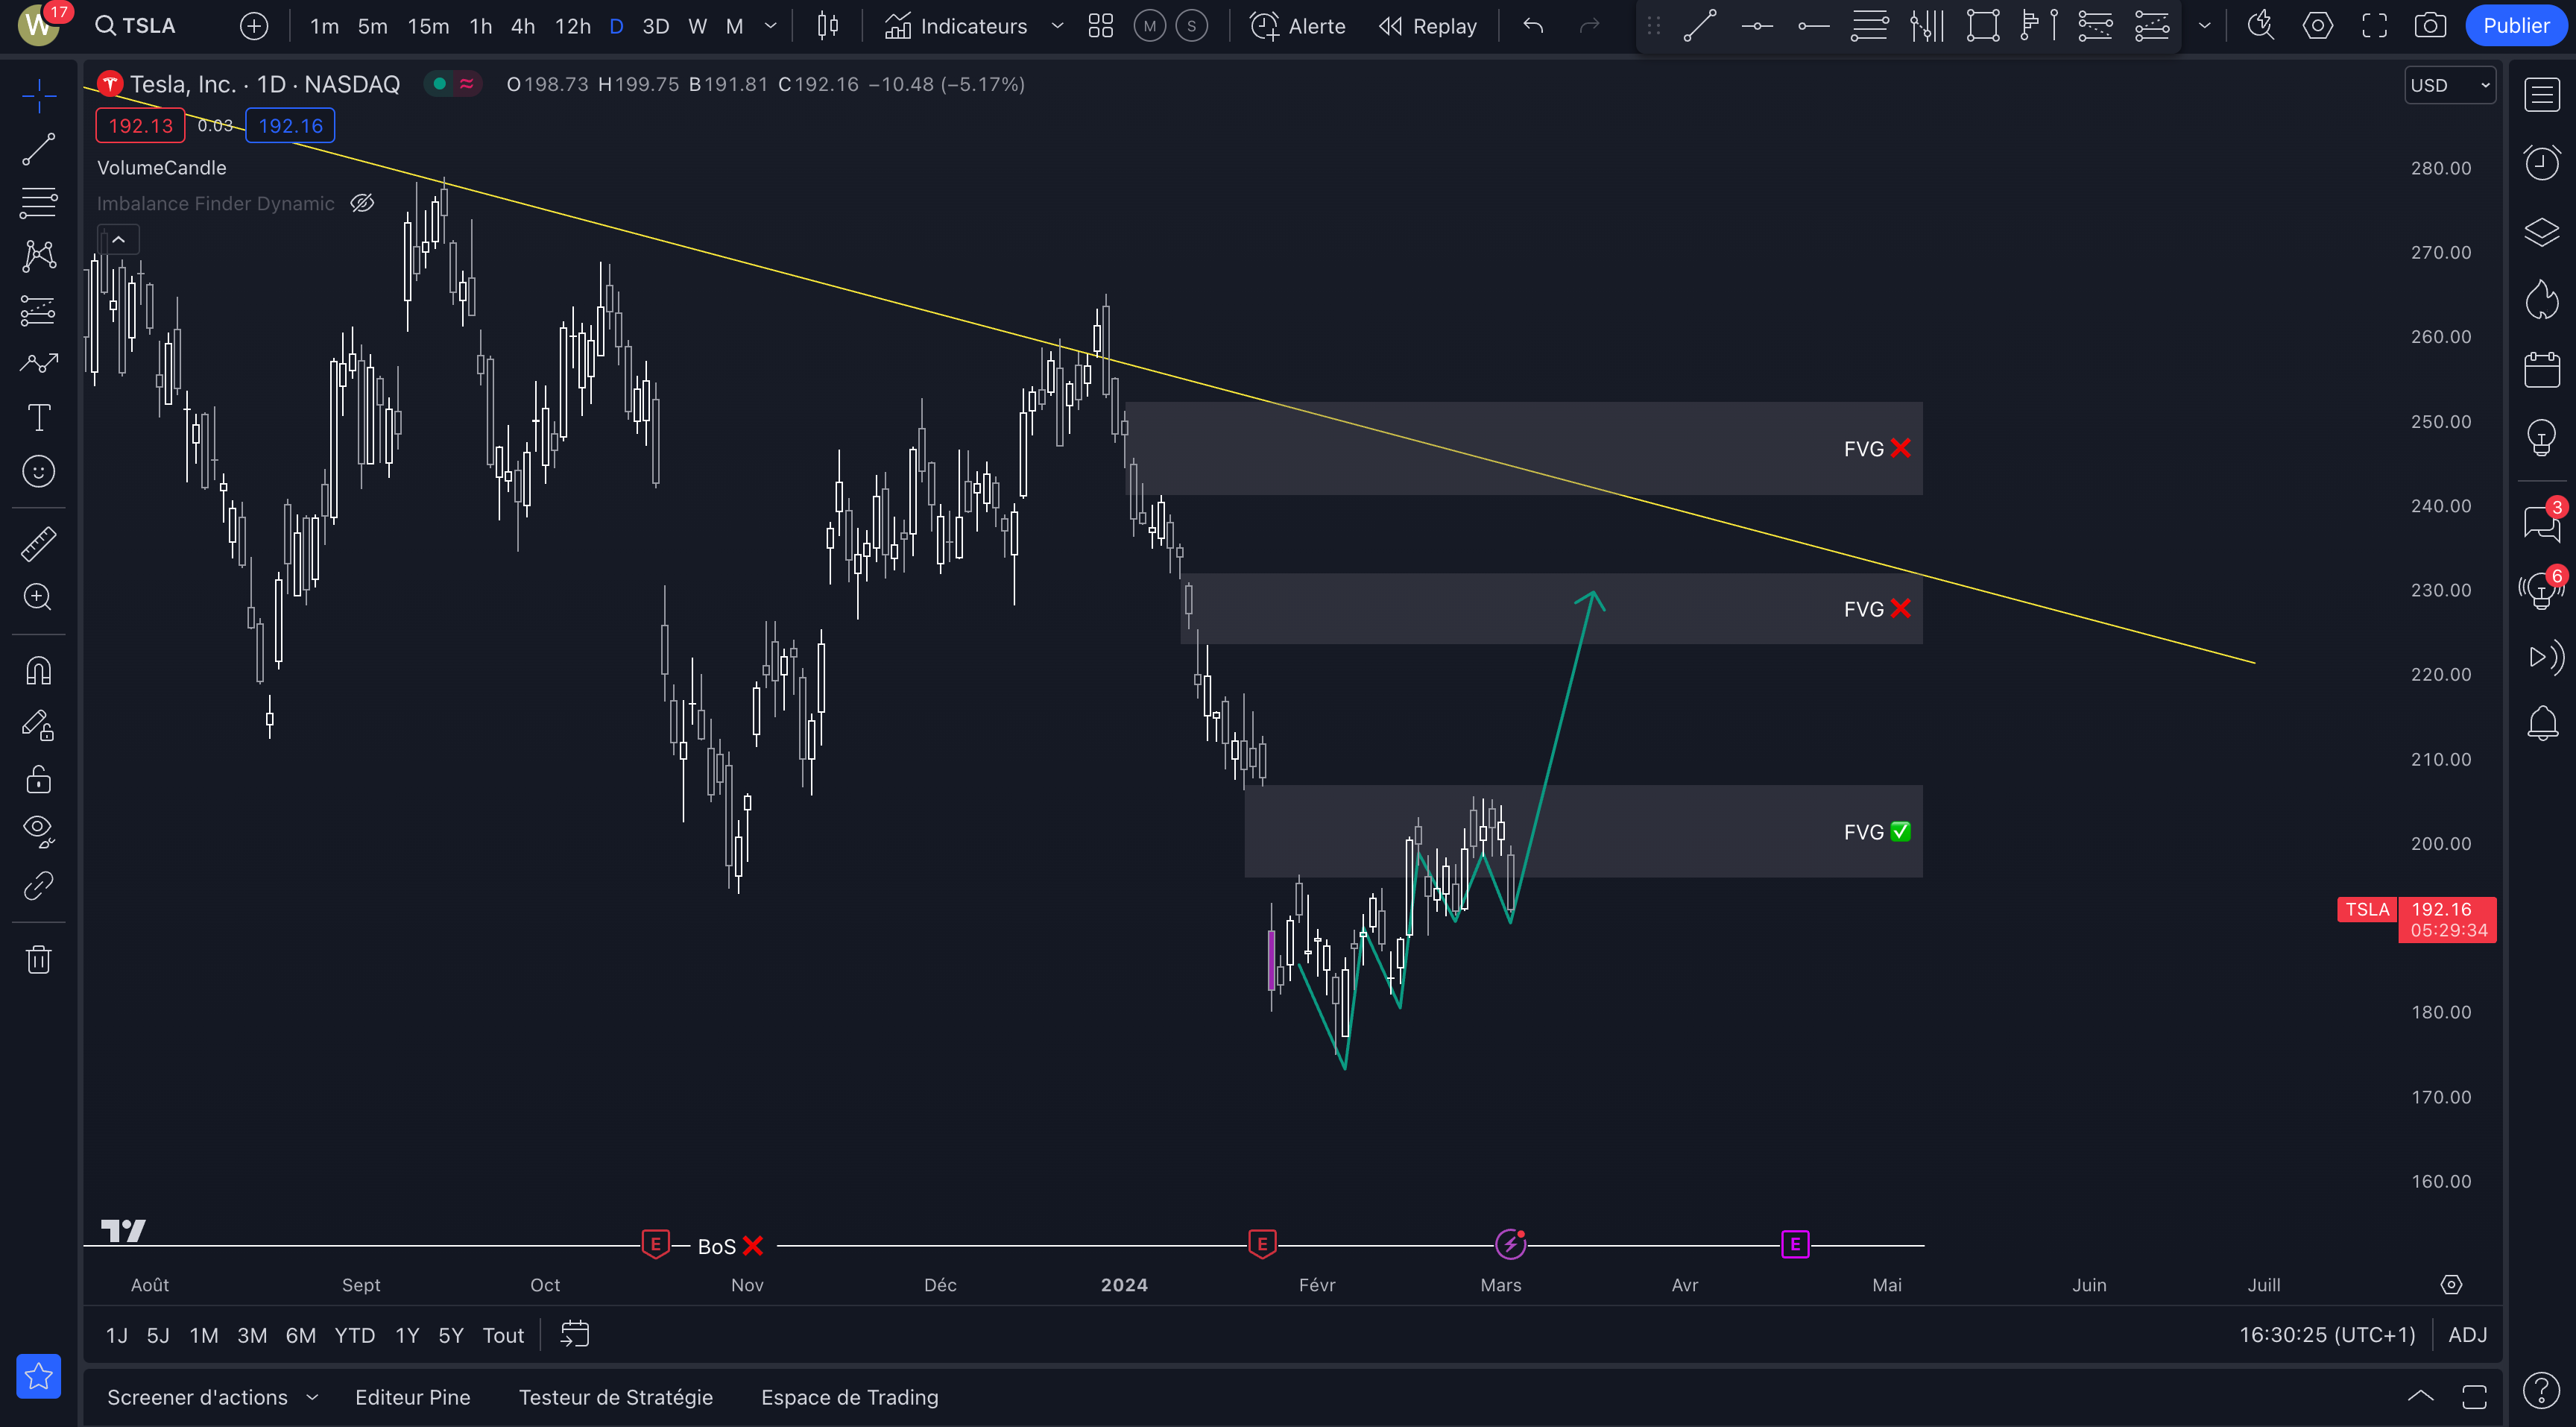Collapse the indicator legend chevron
Viewport: 2576px width, 1427px height.
118,239
